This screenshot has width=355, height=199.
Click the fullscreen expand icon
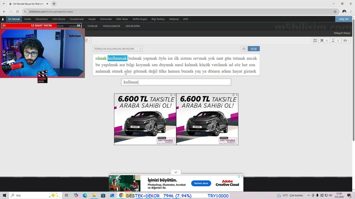[x=315, y=40]
